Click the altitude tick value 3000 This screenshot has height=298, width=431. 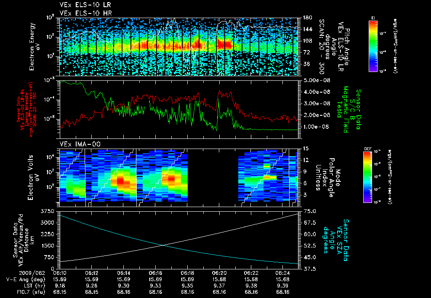[x=47, y=223]
